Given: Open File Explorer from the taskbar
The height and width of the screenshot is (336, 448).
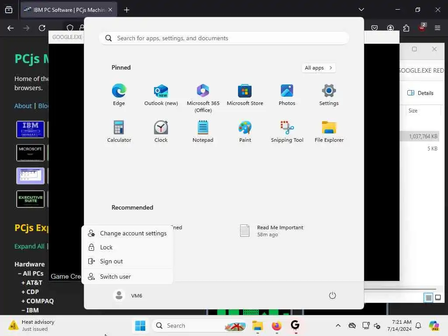Looking at the screenshot, I should (257, 325).
